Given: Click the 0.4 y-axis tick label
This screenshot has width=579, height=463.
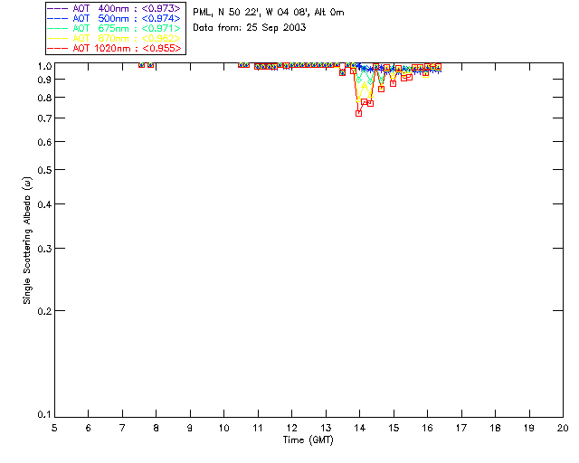Looking at the screenshot, I should [x=44, y=204].
